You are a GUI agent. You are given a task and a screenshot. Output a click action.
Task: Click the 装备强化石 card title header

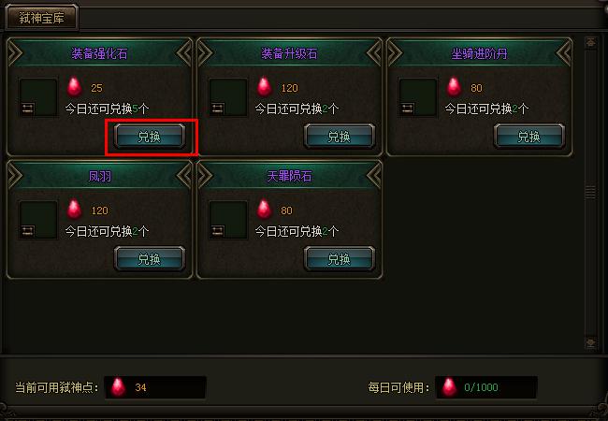click(100, 53)
